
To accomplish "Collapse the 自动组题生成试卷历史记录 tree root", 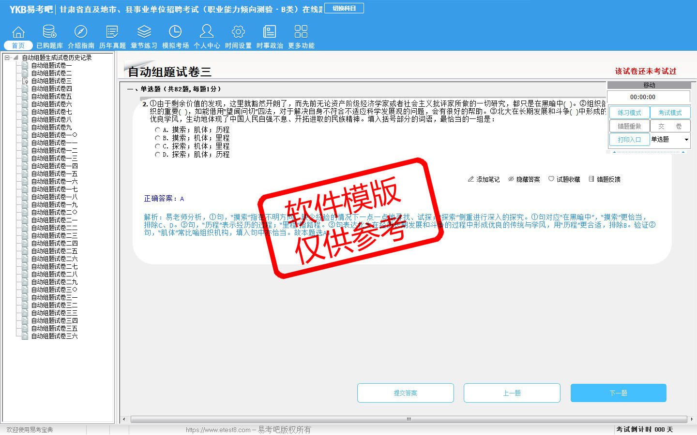I will coord(7,58).
